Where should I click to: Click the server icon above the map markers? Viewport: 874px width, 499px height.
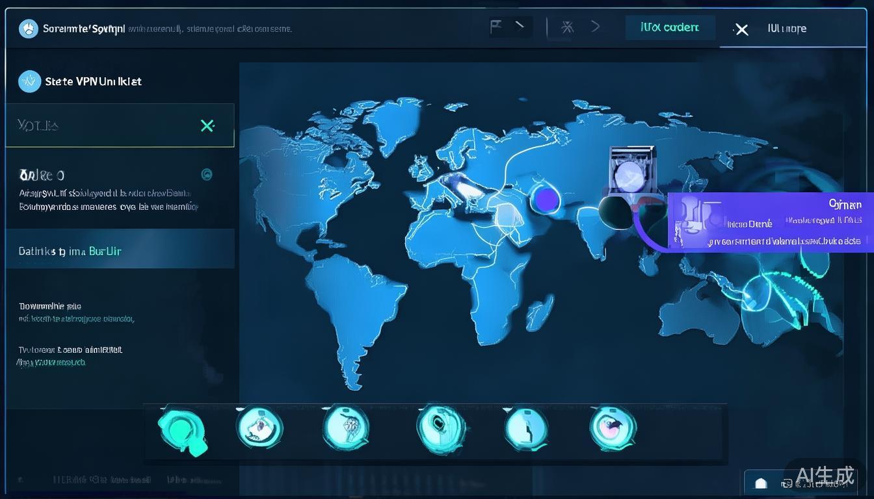[631, 170]
